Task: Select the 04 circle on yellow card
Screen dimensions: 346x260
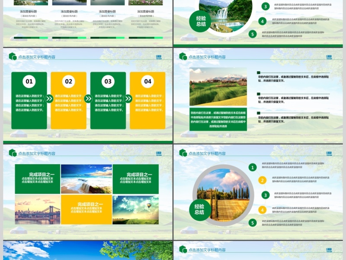Action: pos(147,81)
